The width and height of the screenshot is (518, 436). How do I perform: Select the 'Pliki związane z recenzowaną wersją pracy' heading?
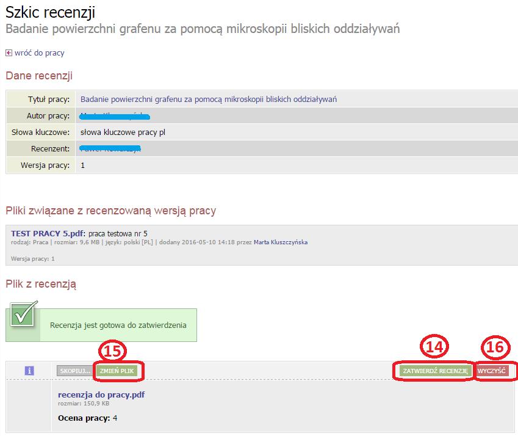click(x=110, y=211)
